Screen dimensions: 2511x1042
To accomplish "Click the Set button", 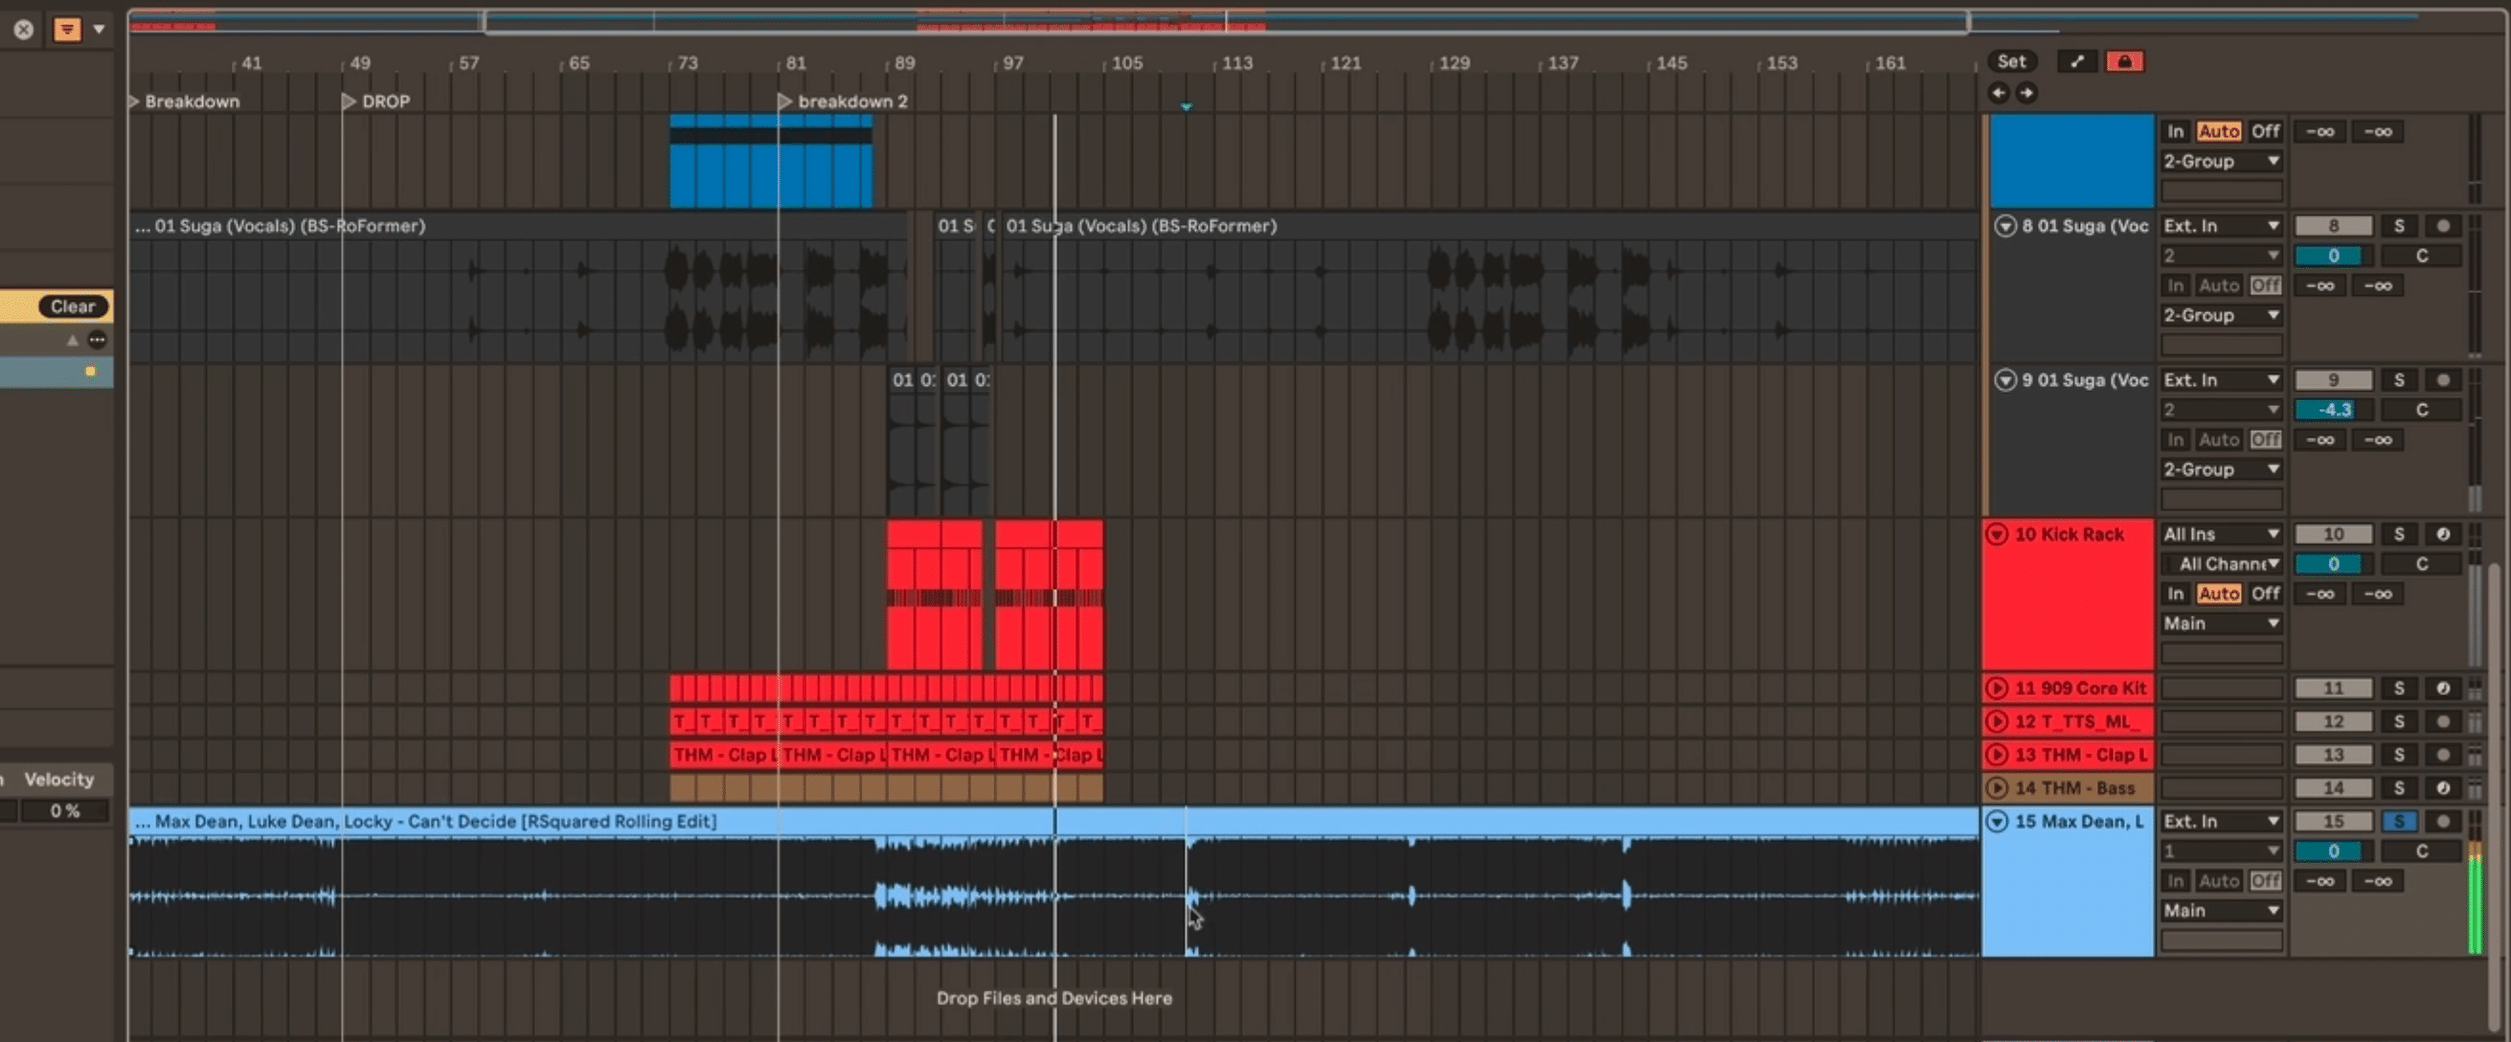I will click(2011, 60).
